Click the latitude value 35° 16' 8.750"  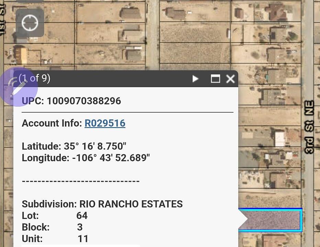95,146
